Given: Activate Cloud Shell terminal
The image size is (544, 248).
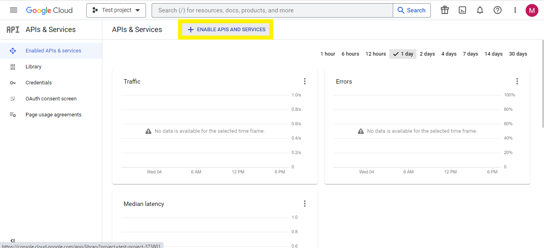Looking at the screenshot, I should coord(462,10).
